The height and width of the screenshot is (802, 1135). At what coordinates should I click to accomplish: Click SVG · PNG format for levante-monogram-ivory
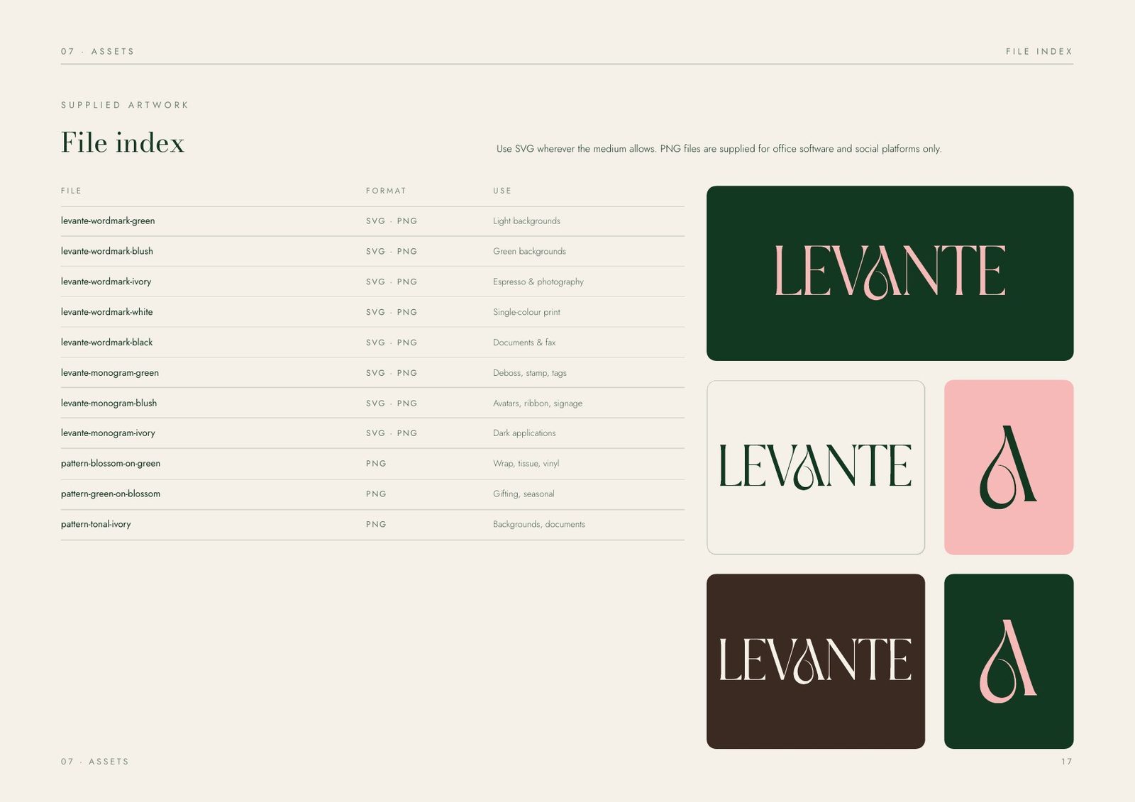pos(392,433)
